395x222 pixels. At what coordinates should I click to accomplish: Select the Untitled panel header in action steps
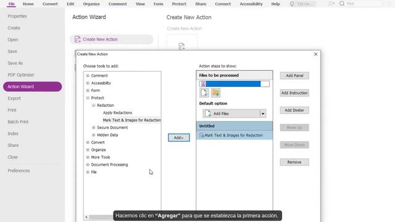click(x=235, y=126)
